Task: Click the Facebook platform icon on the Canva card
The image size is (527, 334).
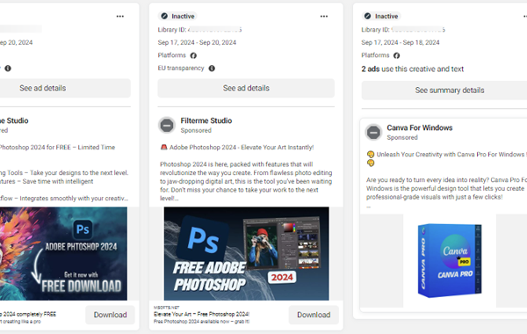Action: pyautogui.click(x=397, y=55)
